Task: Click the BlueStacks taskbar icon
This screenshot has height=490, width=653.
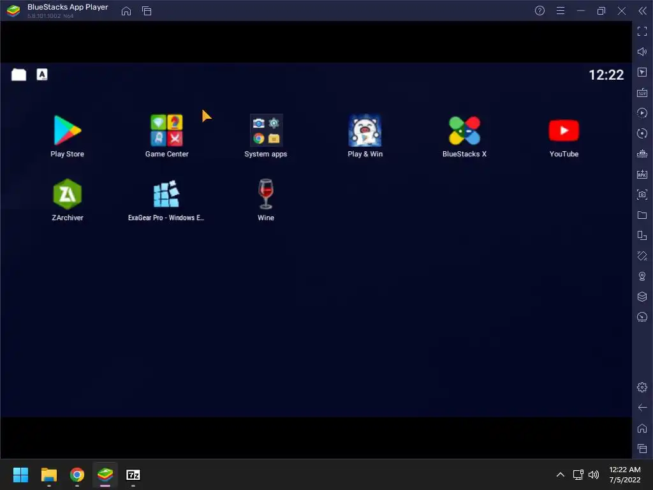Action: [105, 475]
